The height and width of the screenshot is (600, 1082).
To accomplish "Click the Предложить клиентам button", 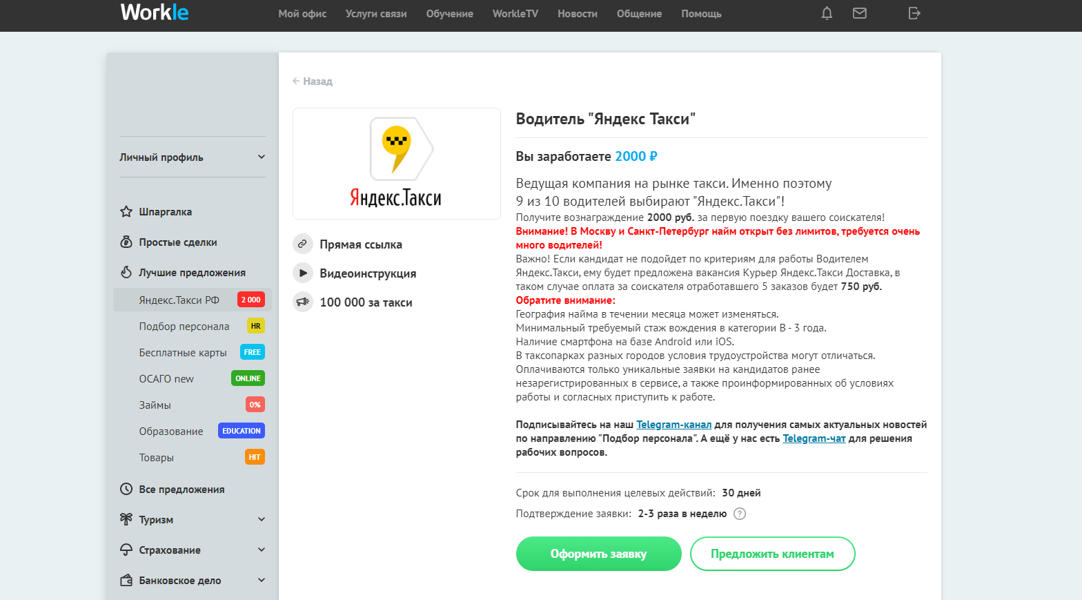I will coord(772,554).
